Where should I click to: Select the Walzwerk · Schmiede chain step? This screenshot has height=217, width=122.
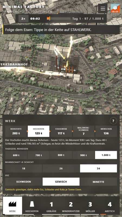click(84, 131)
